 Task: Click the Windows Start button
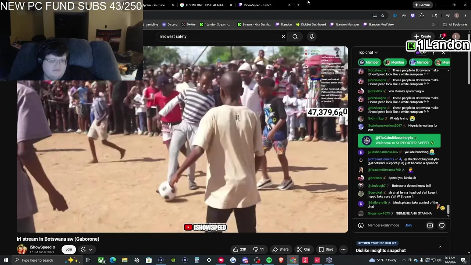click(6, 260)
